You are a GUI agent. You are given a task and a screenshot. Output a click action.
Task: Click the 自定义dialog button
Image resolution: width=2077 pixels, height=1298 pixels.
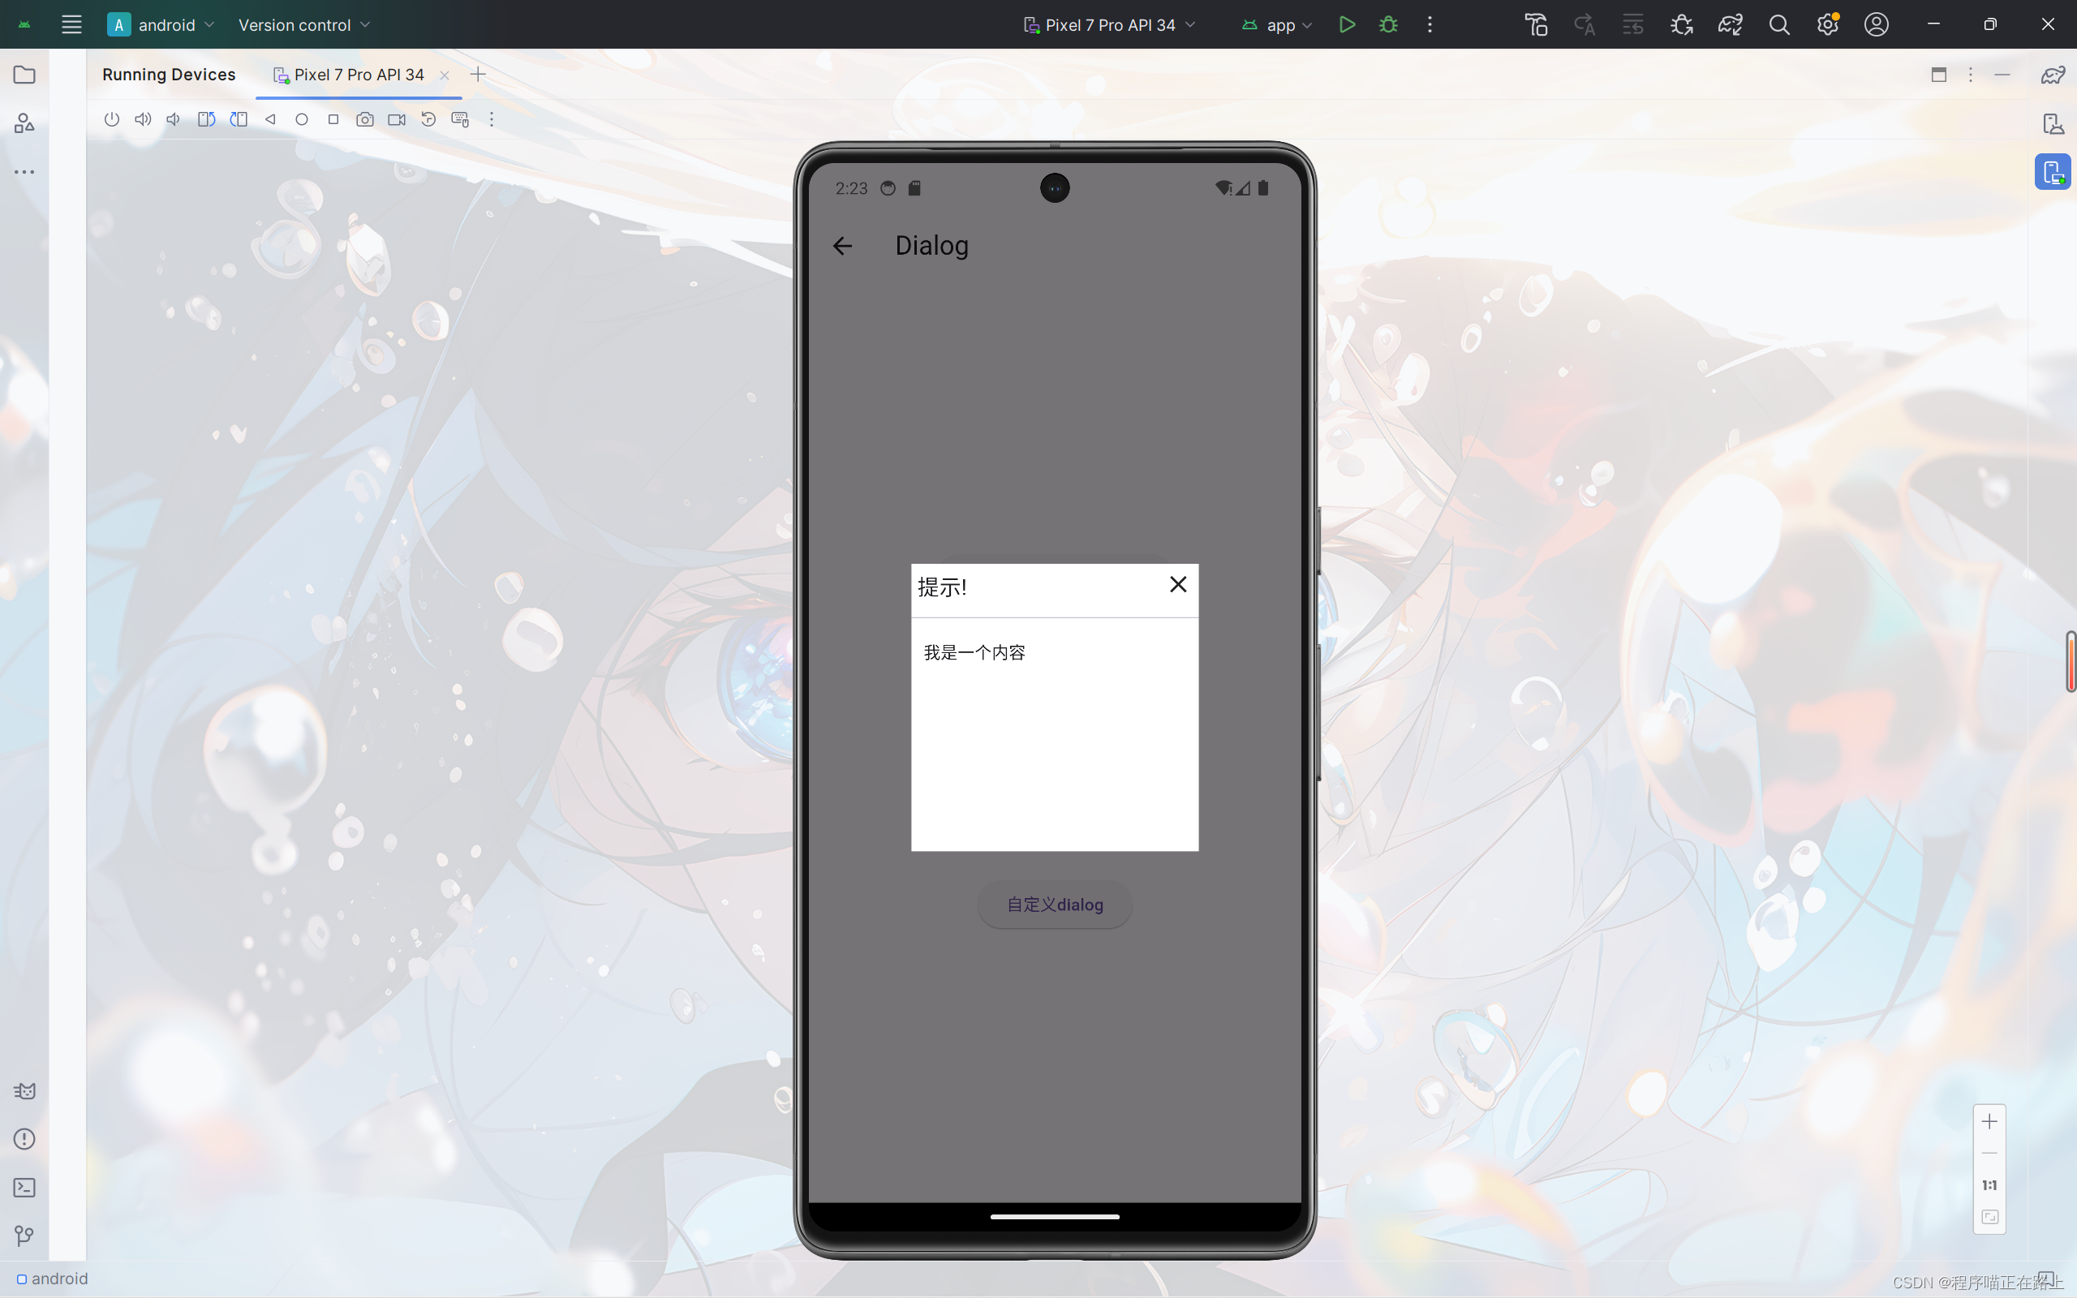pos(1054,903)
